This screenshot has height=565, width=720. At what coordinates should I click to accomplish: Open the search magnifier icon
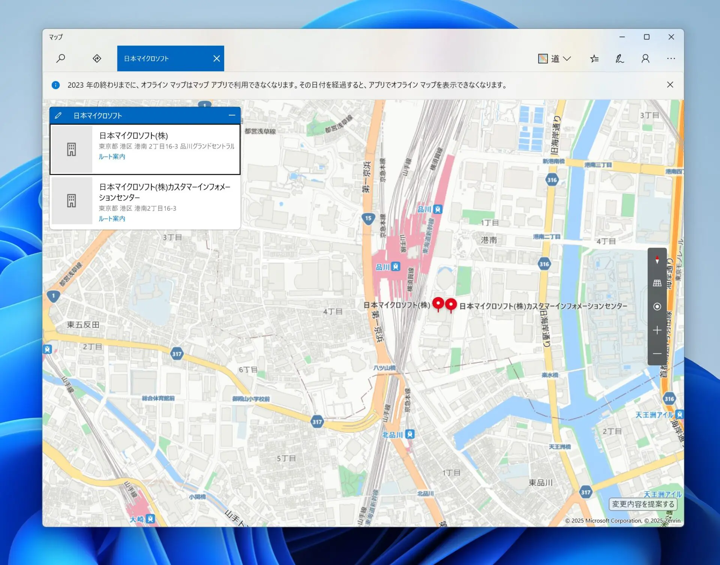click(x=61, y=58)
